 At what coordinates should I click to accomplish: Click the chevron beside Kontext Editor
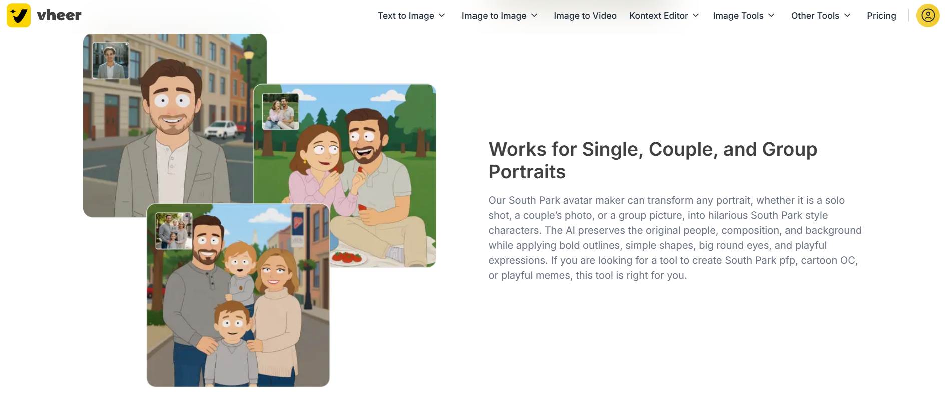tap(696, 16)
